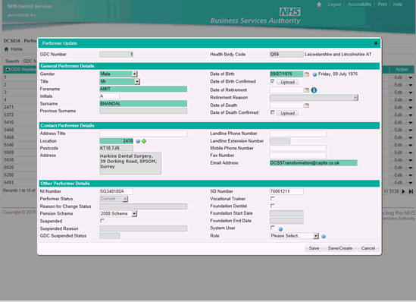Expand action arrow for row 6491

[411, 183]
